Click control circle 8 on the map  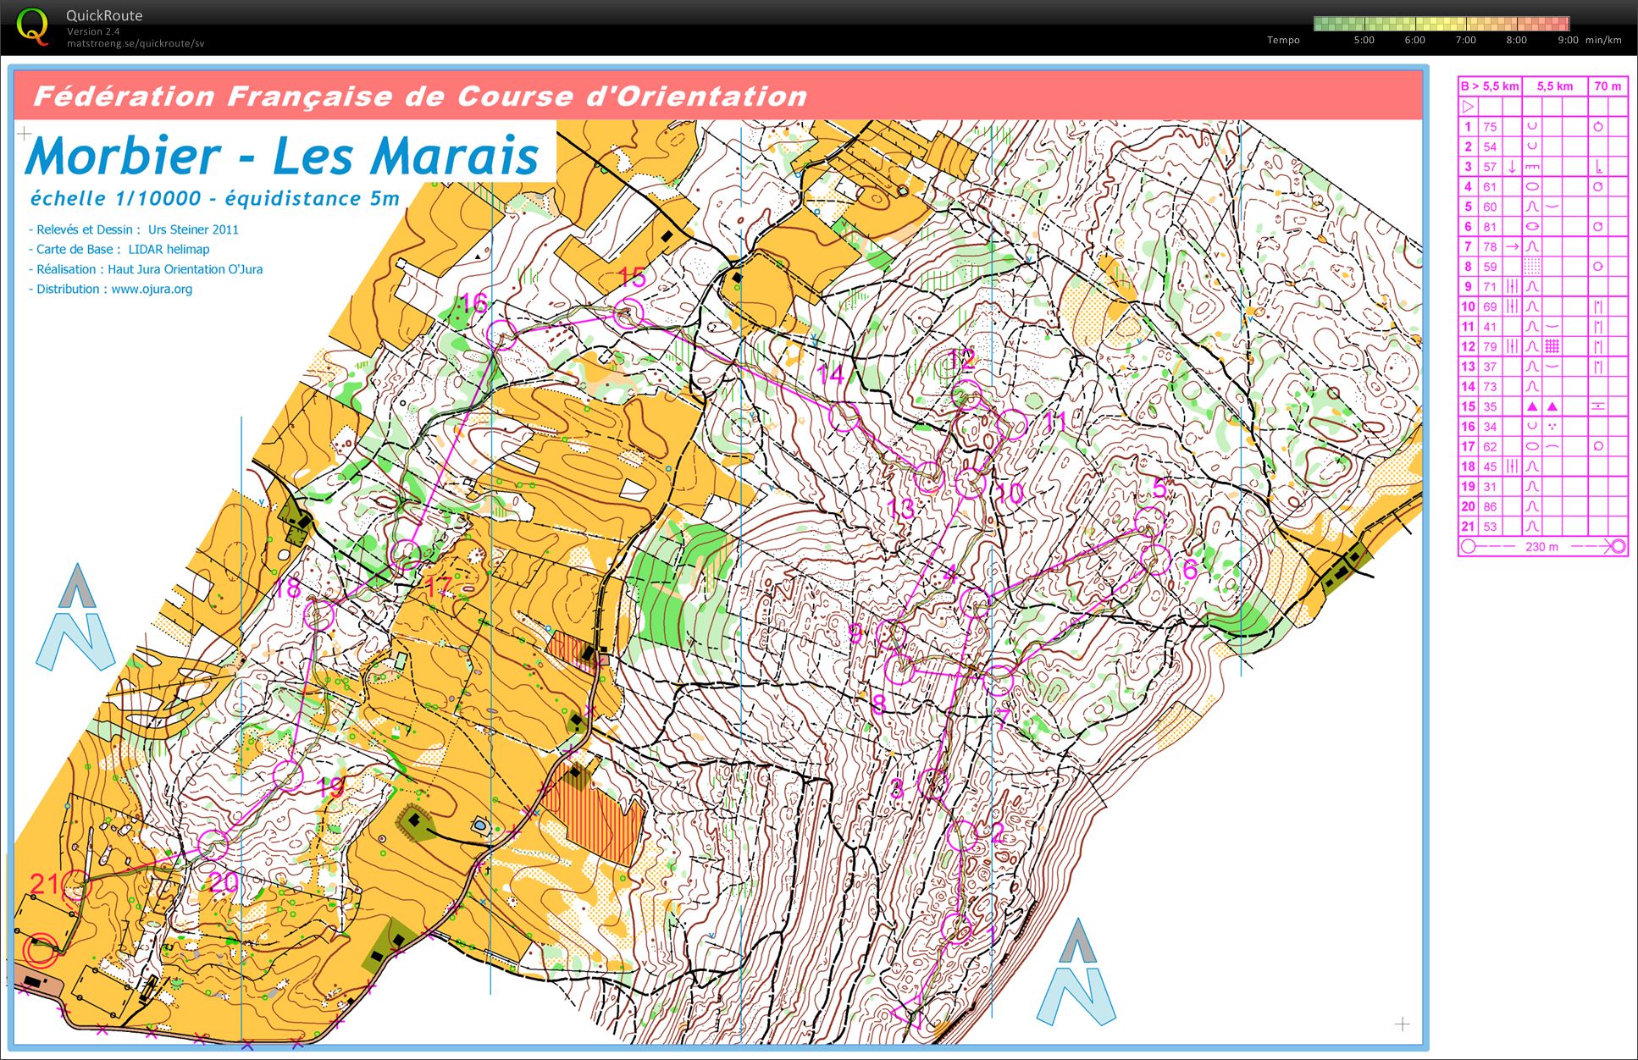click(x=899, y=670)
